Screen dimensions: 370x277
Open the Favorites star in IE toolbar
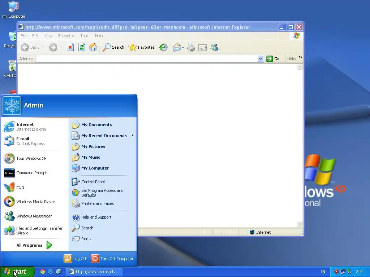[x=141, y=47]
